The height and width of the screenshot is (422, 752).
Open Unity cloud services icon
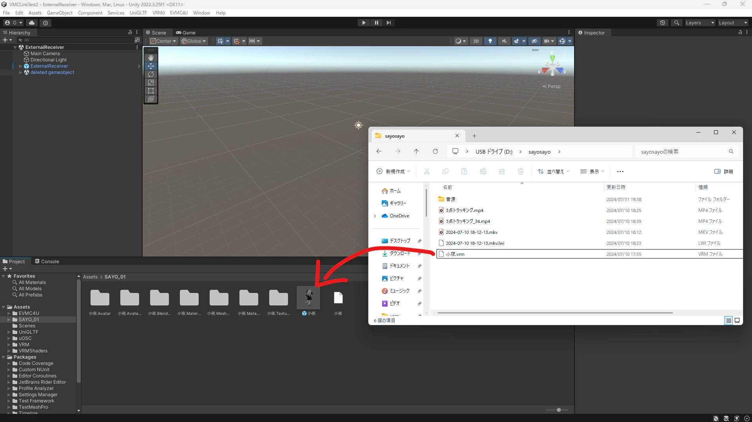[x=32, y=23]
